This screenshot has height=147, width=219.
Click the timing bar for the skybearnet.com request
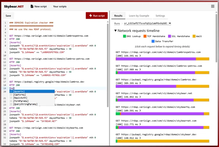(162, 127)
